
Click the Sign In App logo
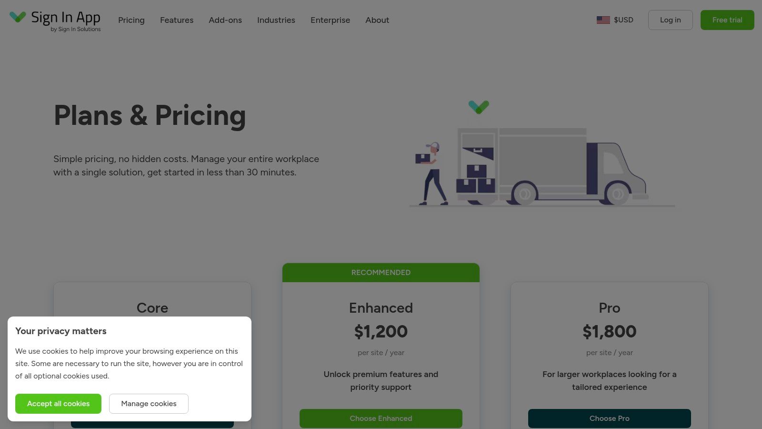[x=55, y=20]
